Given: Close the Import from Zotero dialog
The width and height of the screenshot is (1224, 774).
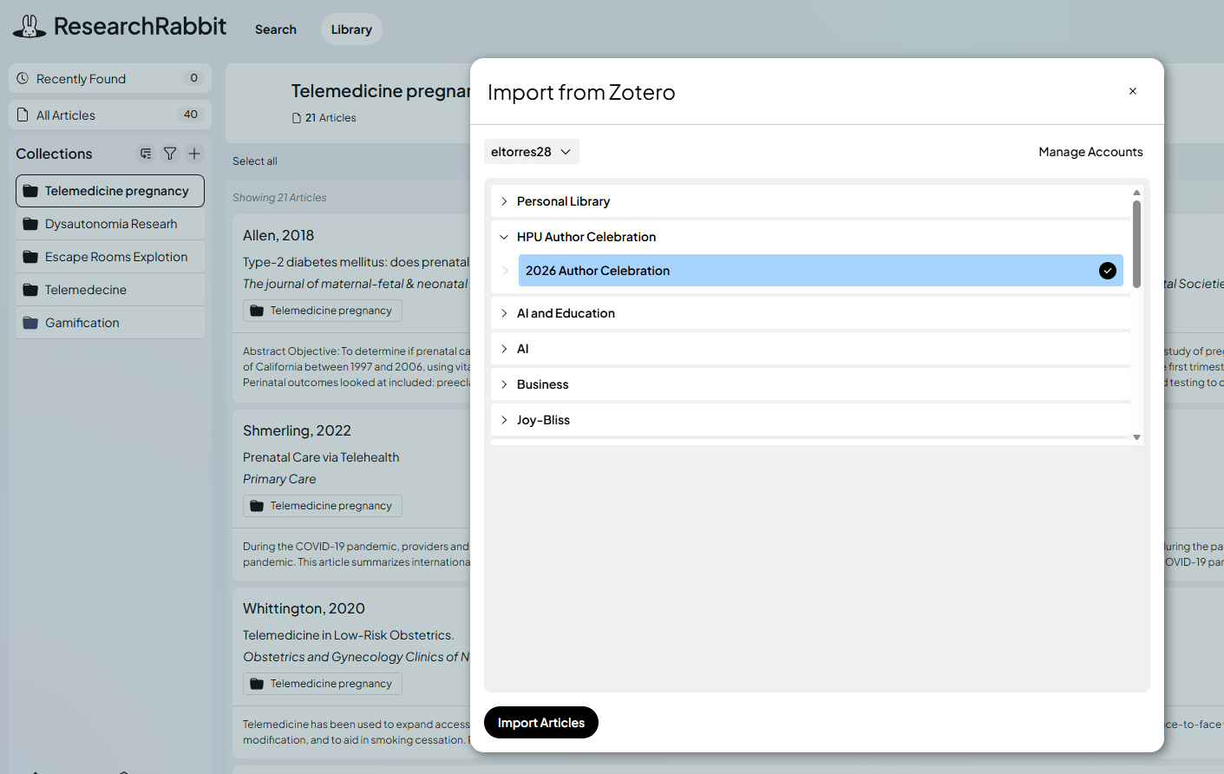Looking at the screenshot, I should click(x=1133, y=91).
